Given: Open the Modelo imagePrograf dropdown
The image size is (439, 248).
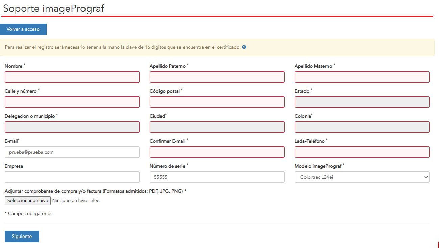Looking at the screenshot, I should tap(362, 177).
